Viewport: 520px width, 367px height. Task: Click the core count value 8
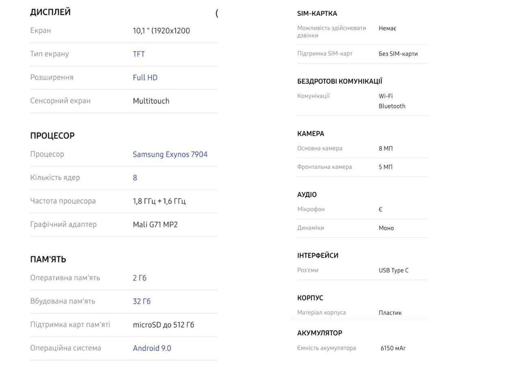pyautogui.click(x=135, y=178)
